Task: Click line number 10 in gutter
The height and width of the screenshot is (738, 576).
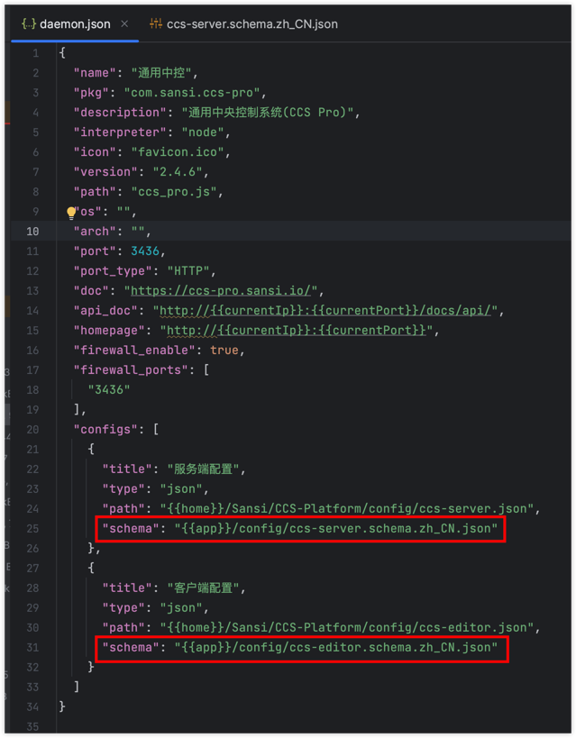Action: coord(32,232)
